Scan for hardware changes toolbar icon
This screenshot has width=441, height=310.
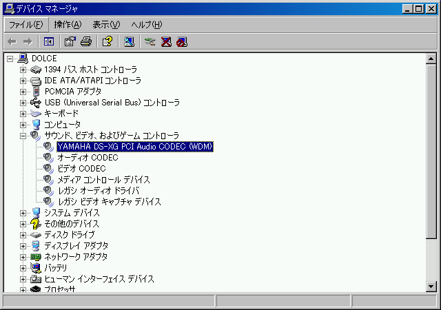(x=129, y=42)
